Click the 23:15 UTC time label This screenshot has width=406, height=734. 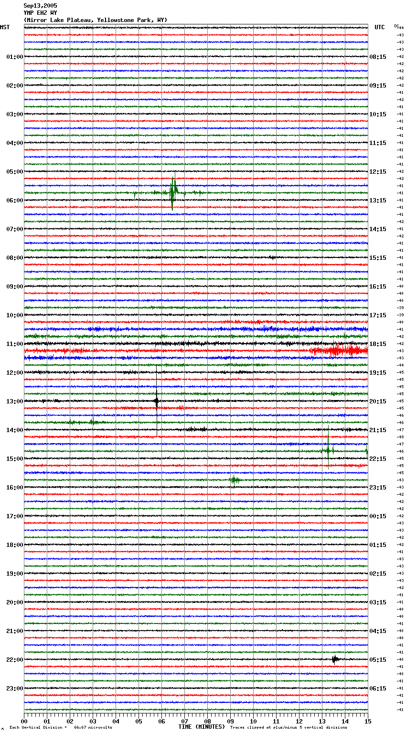click(378, 488)
